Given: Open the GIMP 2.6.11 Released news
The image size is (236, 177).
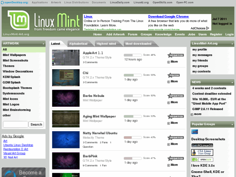Looking at the screenshot, I should (x=207, y=109).
